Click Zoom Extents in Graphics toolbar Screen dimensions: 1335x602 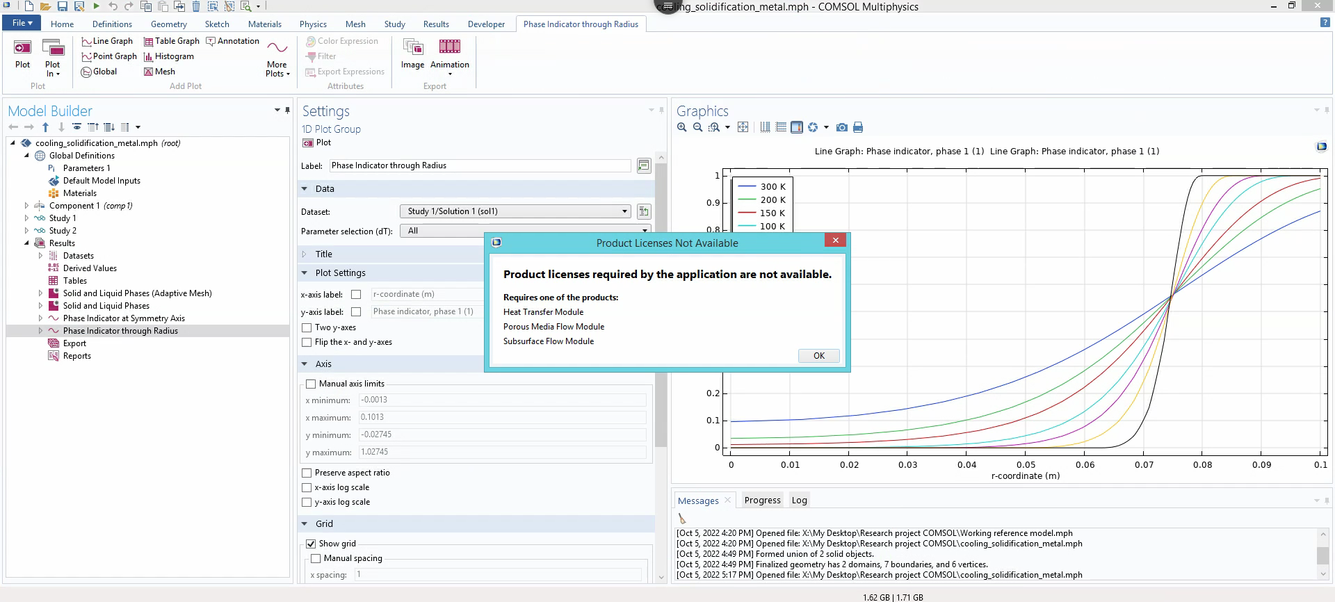tap(743, 127)
